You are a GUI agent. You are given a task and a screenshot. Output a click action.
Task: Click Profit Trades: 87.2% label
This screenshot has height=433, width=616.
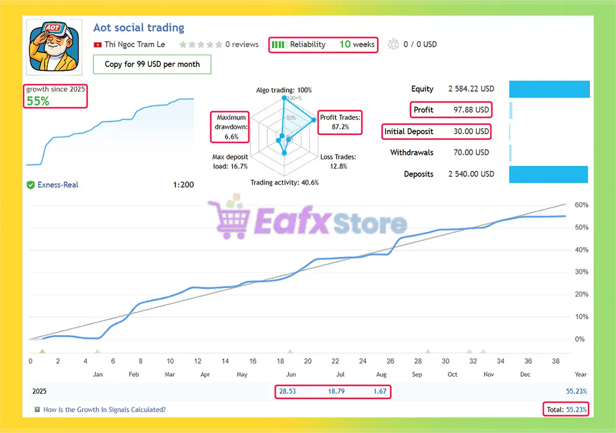point(340,122)
